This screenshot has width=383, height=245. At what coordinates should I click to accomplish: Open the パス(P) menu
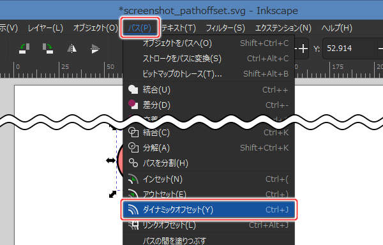[140, 28]
